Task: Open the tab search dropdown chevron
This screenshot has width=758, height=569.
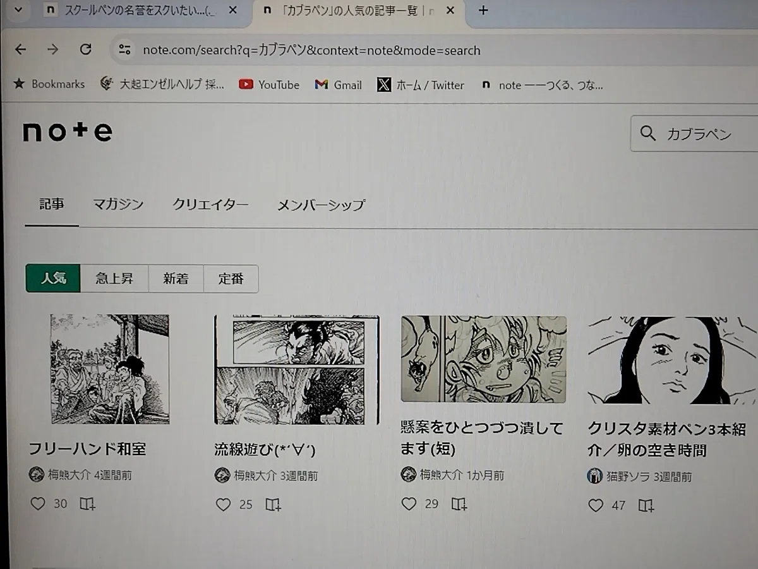Action: click(x=18, y=10)
